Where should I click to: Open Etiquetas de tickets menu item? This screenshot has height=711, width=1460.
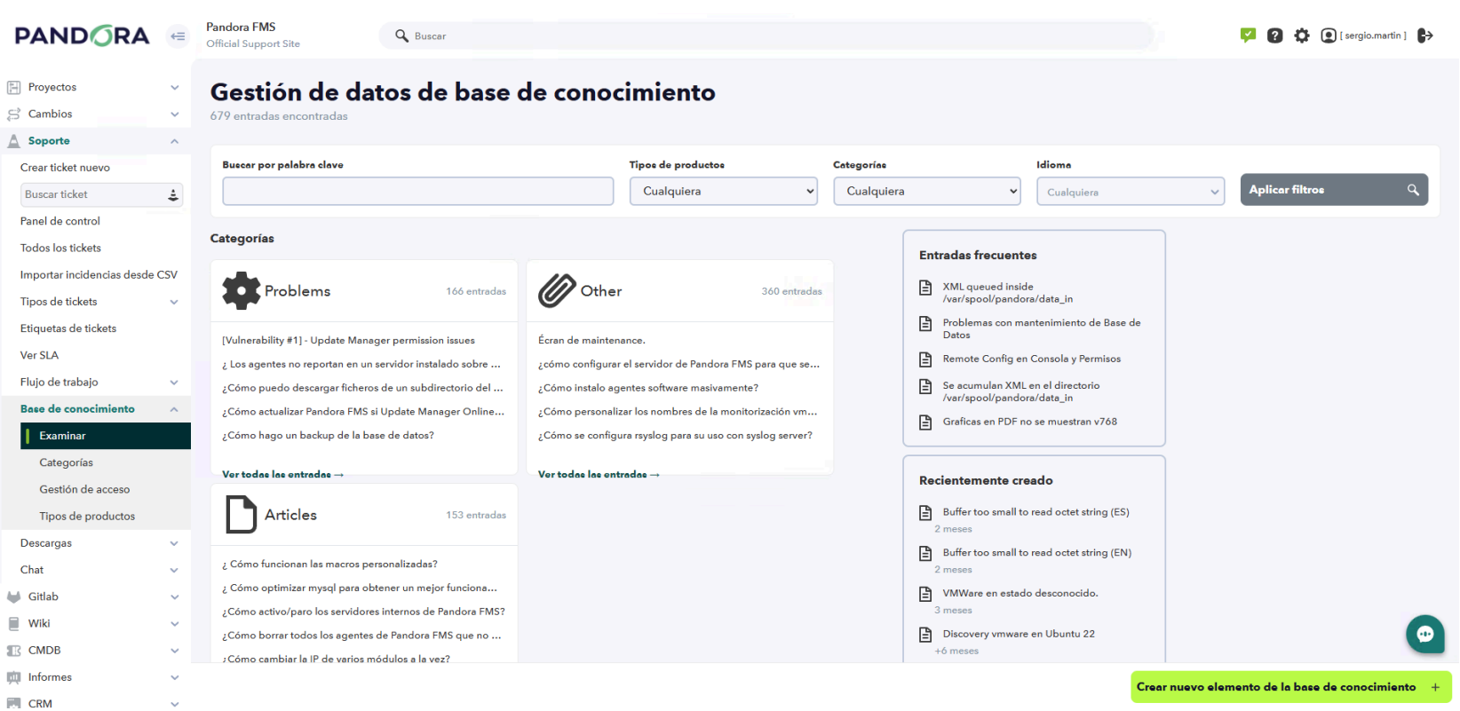coord(68,328)
